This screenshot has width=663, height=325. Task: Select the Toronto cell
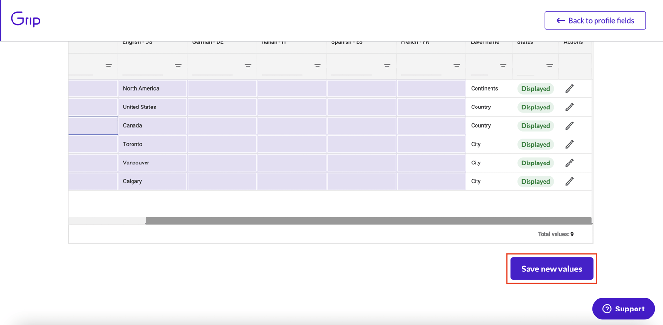(153, 144)
